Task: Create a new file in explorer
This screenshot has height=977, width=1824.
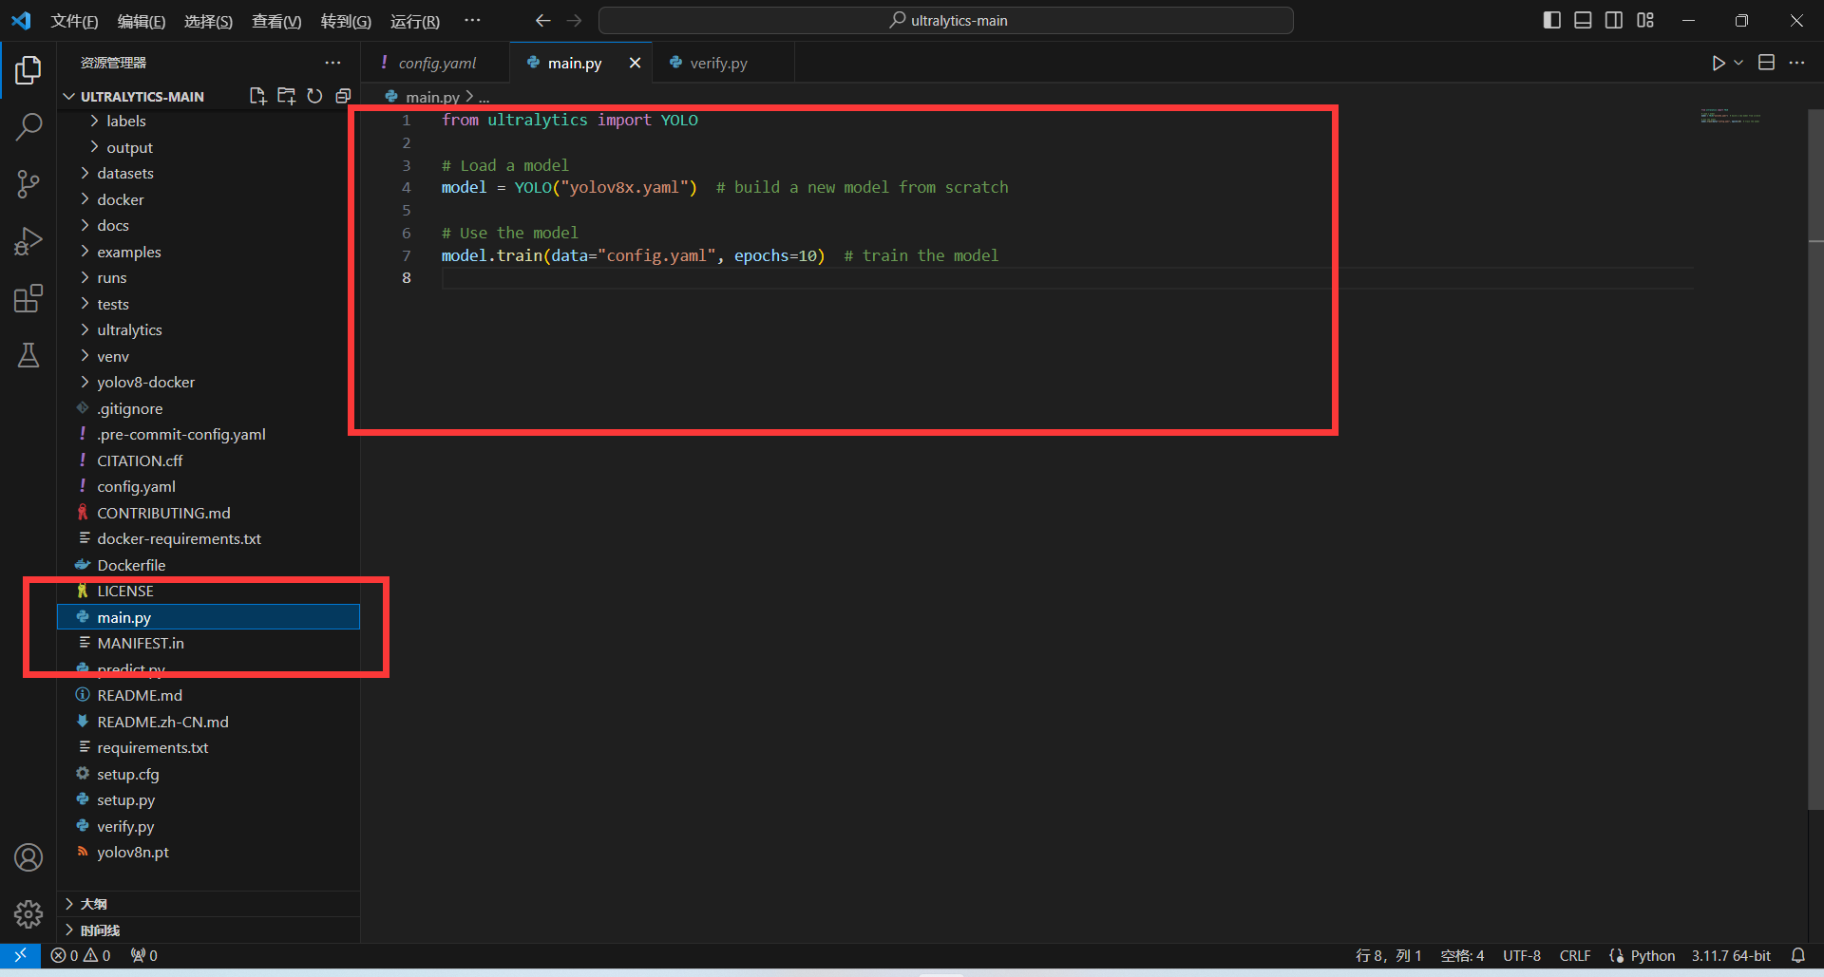Action: (257, 96)
